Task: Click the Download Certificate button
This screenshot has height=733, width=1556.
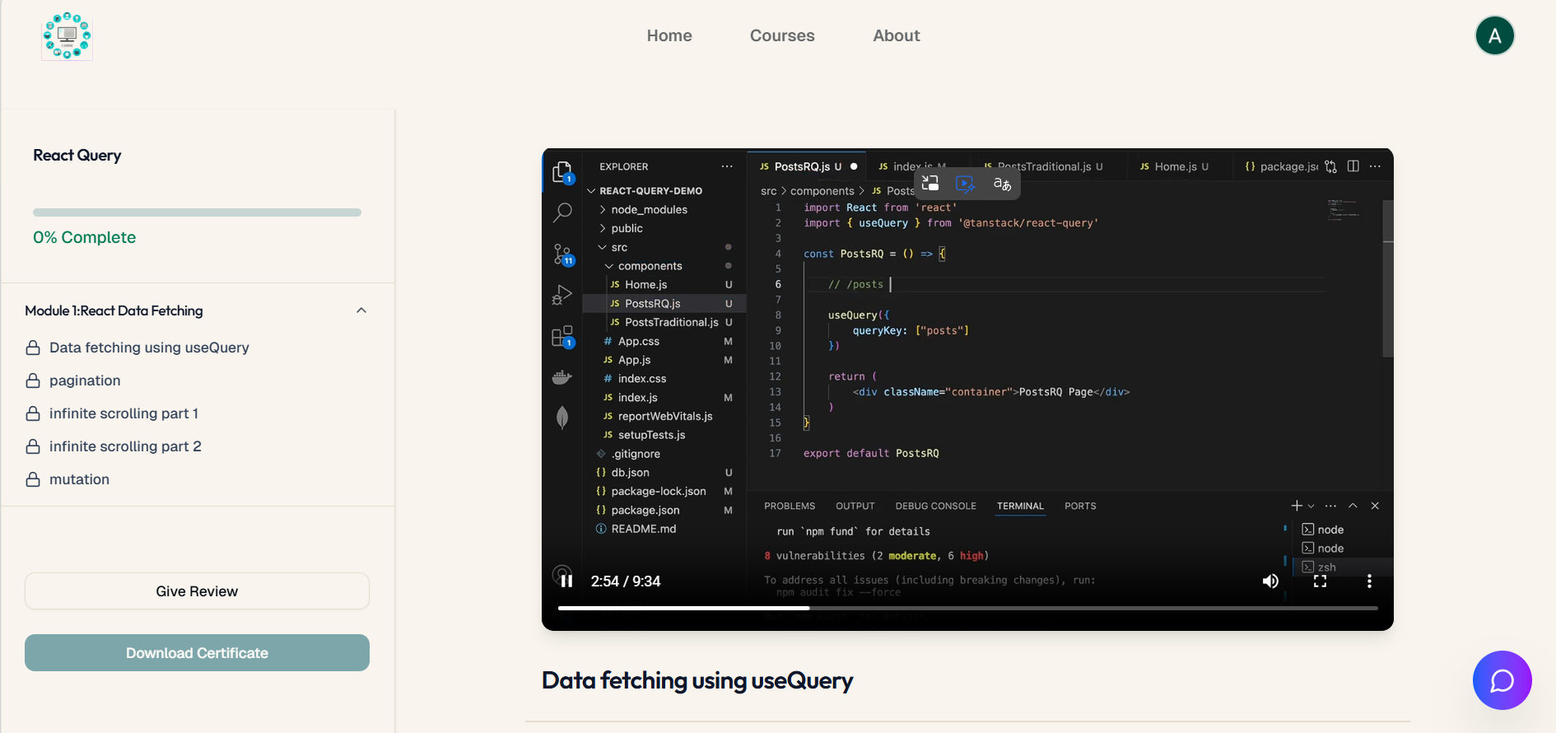Action: point(197,653)
